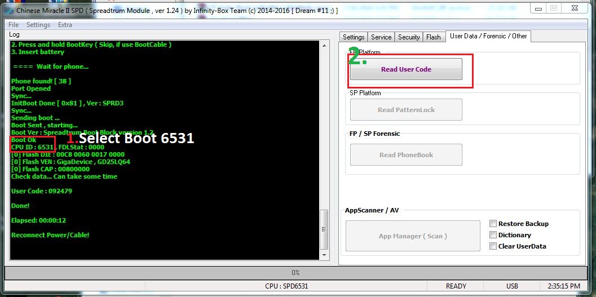Click the 2:35:15 PM clock in status bar
The height and width of the screenshot is (297, 596).
click(x=564, y=286)
